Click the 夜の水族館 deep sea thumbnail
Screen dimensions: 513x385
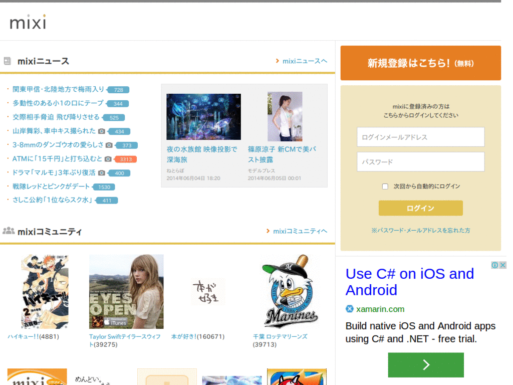pos(203,116)
